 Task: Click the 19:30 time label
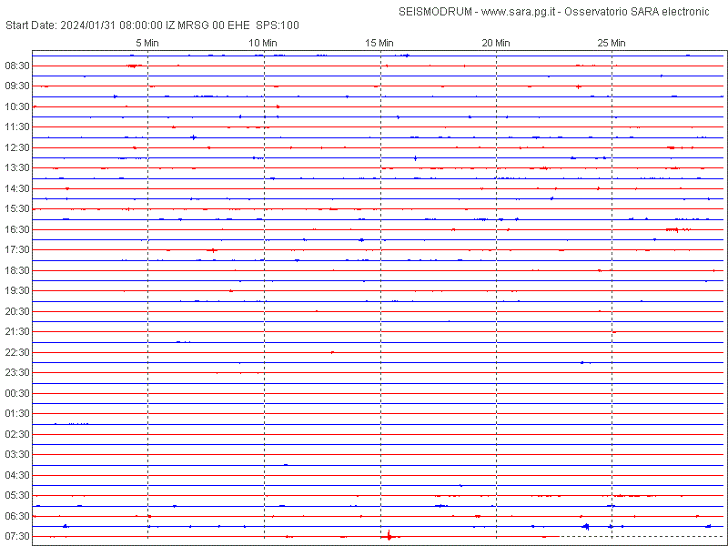[17, 290]
